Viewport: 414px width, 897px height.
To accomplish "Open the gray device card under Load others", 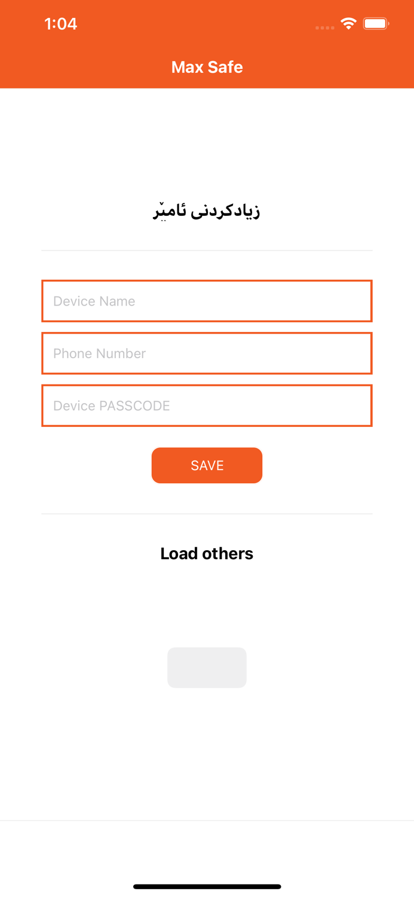I will tap(207, 667).
